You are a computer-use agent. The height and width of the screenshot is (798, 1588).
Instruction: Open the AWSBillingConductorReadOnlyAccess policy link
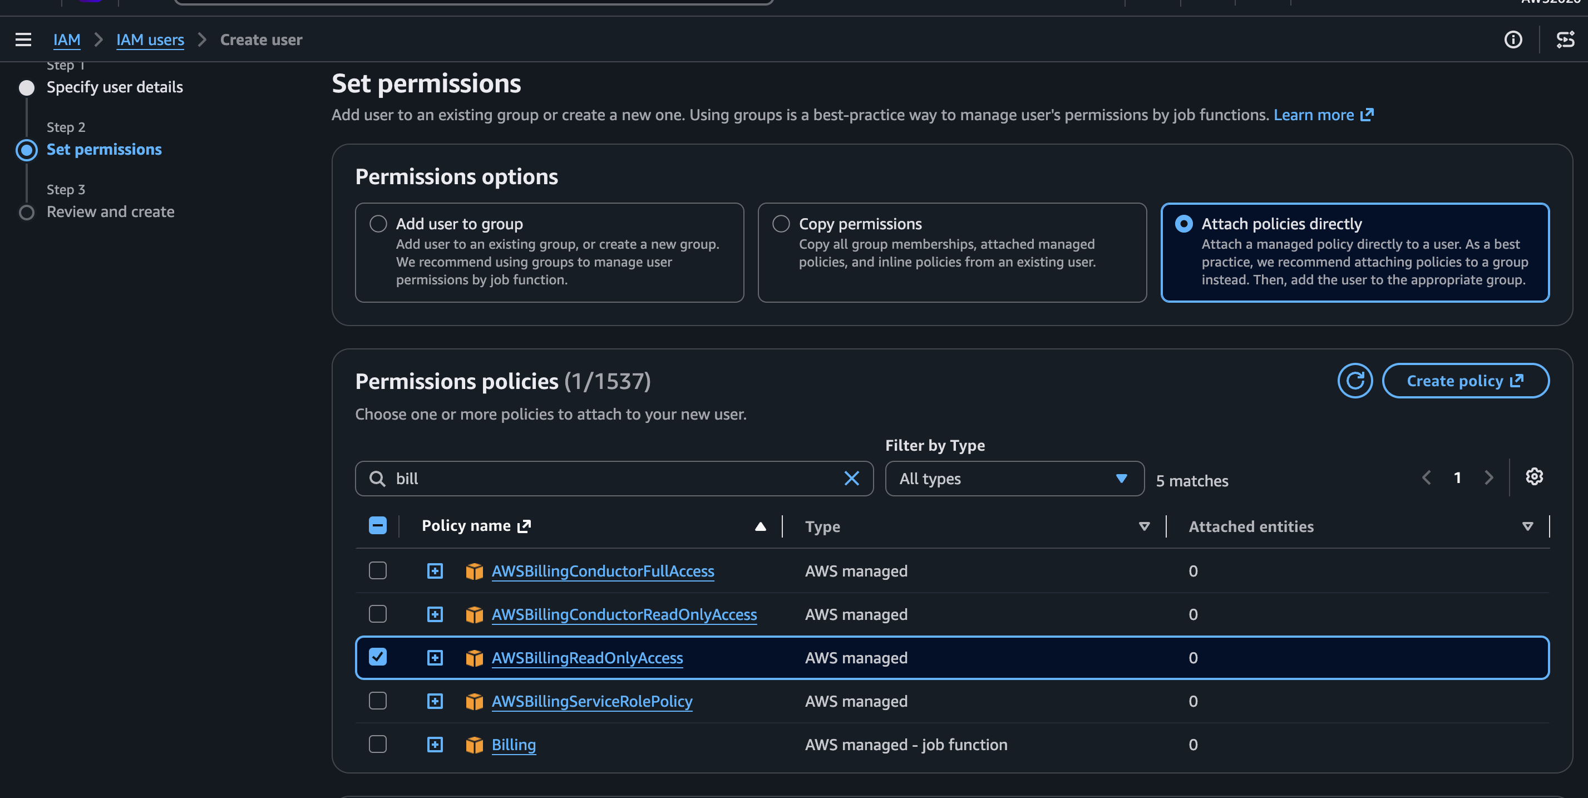(624, 614)
